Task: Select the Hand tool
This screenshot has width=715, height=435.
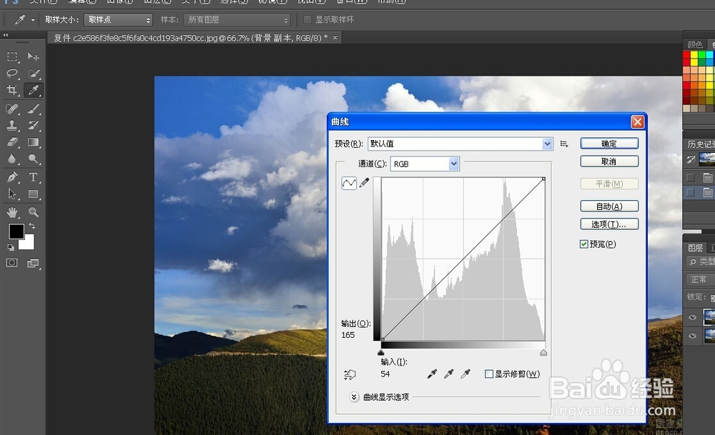Action: pos(11,210)
